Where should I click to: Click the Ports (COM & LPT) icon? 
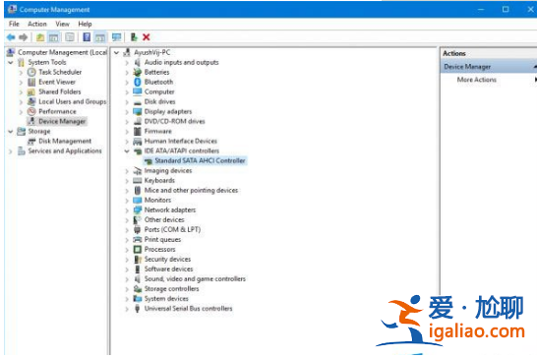(x=138, y=230)
